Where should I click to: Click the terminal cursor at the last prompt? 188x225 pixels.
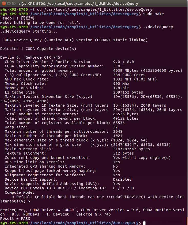coord(144,223)
